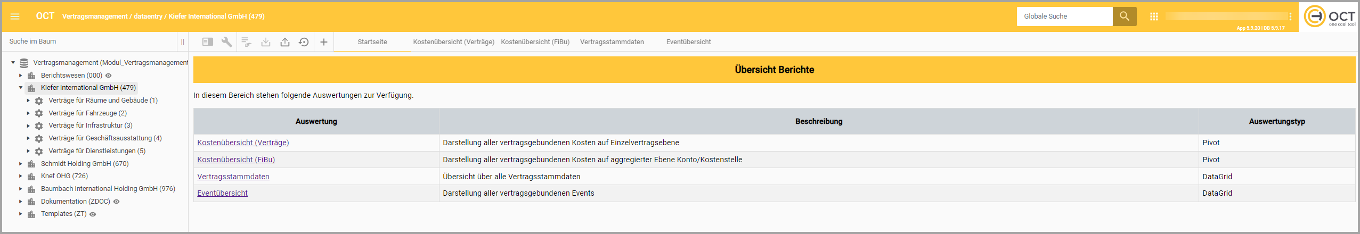Toggle eye icon next to Dokumentation (ZDOC)
The image size is (1360, 234).
(117, 202)
